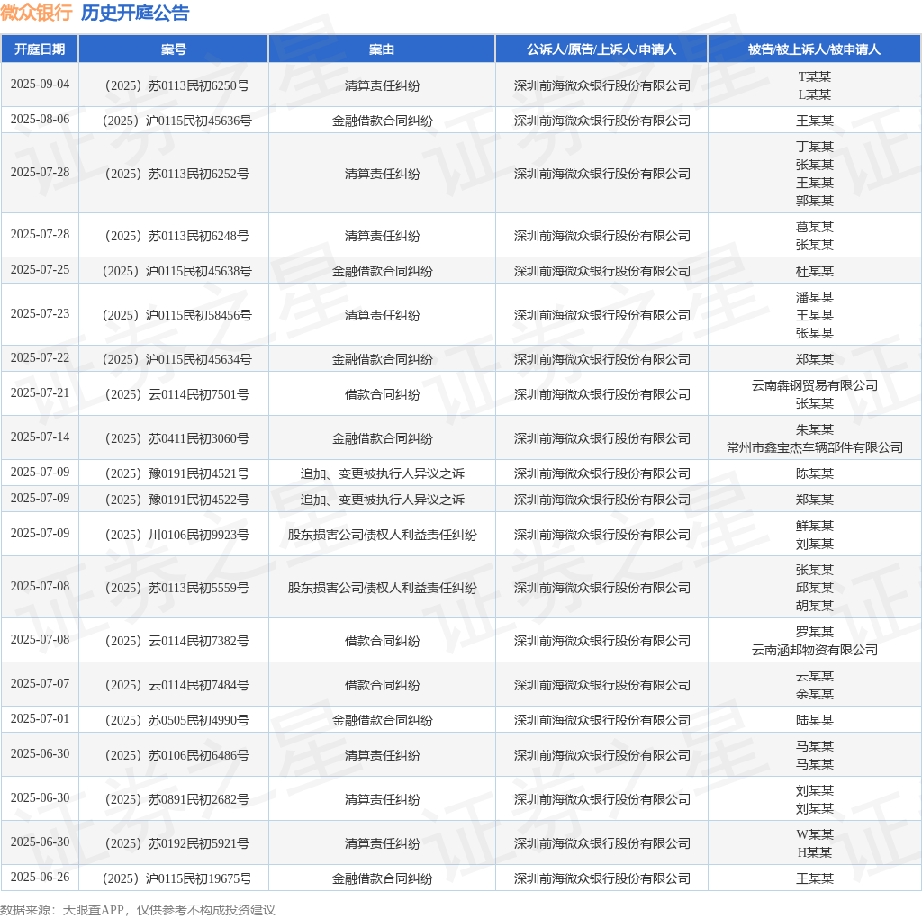922x918 pixels.
Task: Click 追加、变更被执行人异议之诉 in the 豫0191民初4521号 row
Action: point(382,473)
